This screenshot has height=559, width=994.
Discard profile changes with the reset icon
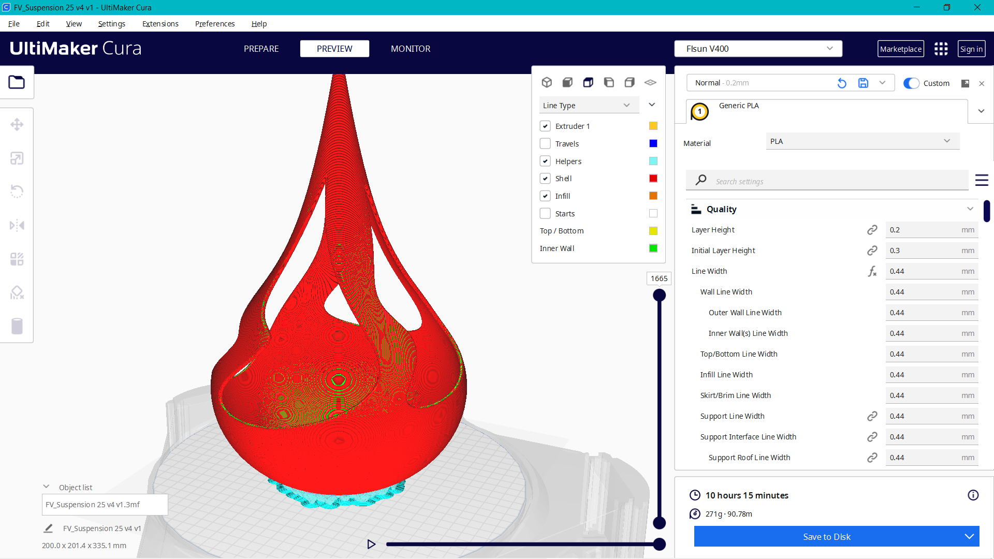coord(842,83)
